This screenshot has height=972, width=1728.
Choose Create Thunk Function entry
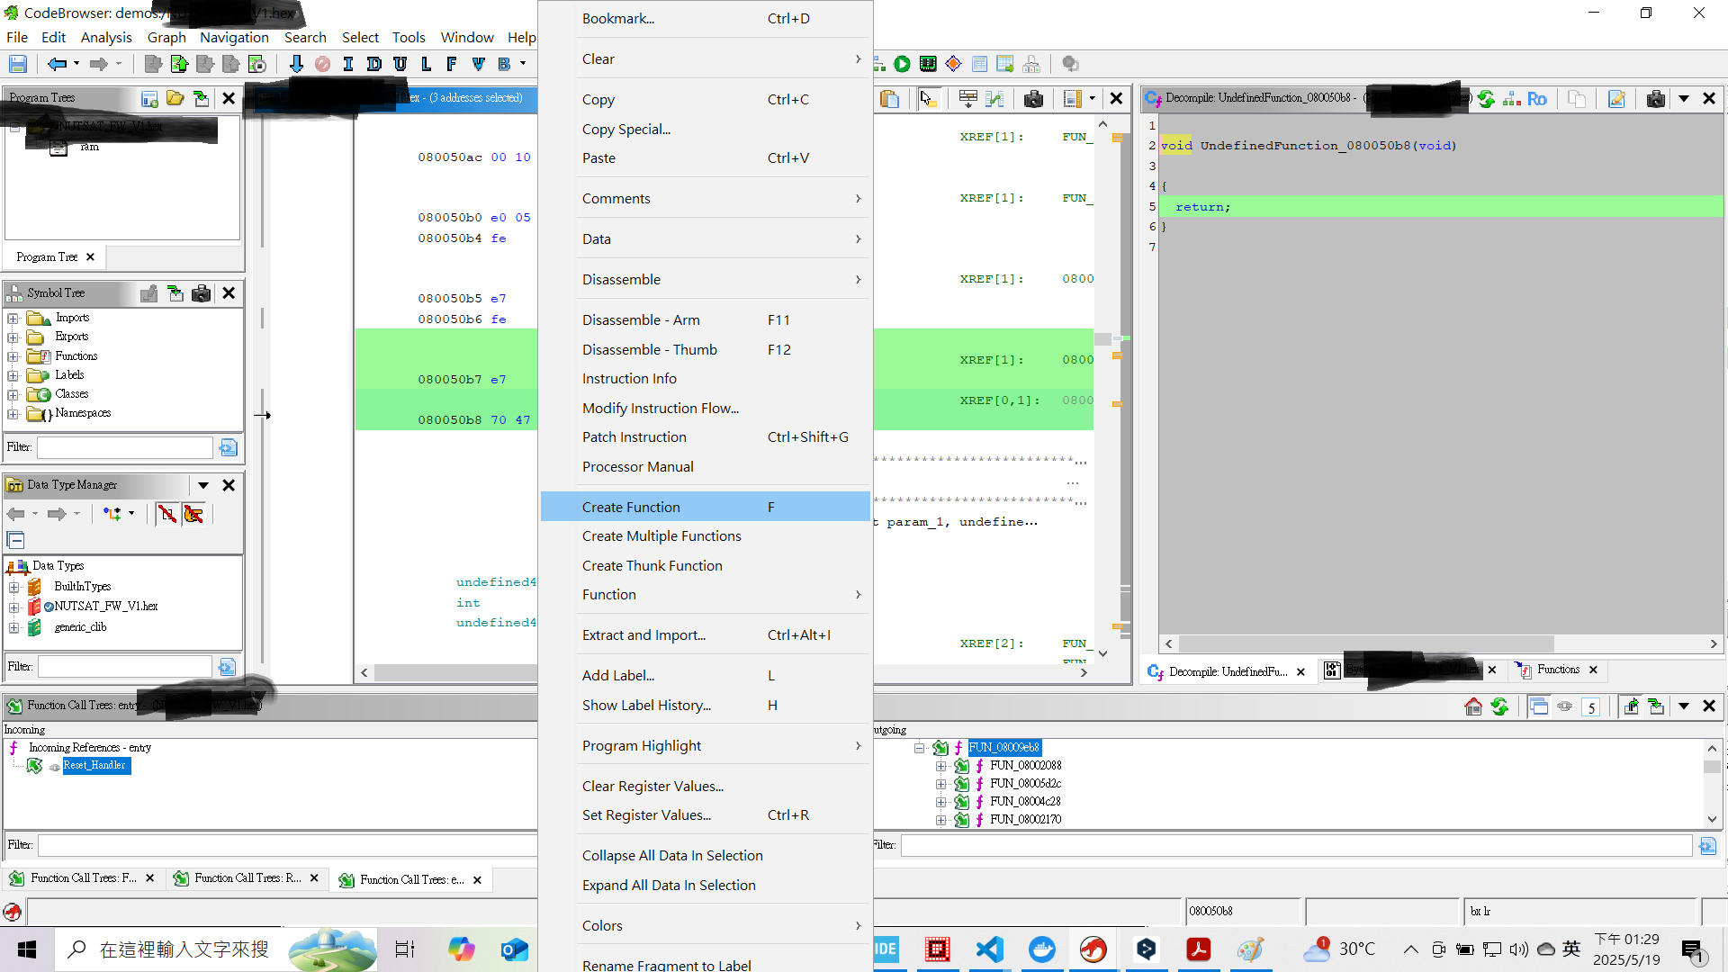click(706, 565)
